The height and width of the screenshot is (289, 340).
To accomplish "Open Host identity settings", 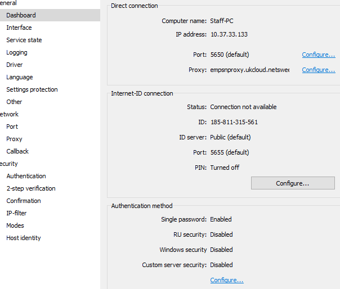I will (24, 238).
